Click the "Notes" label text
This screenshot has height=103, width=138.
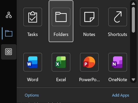[89, 34]
